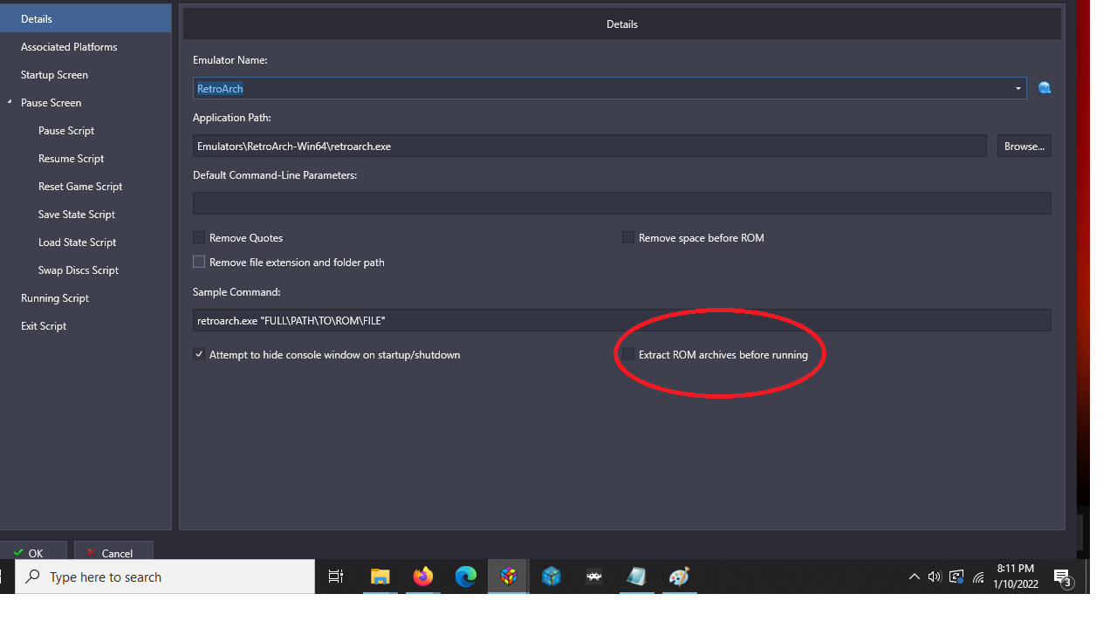Click the Task View taskbar icon

click(336, 577)
